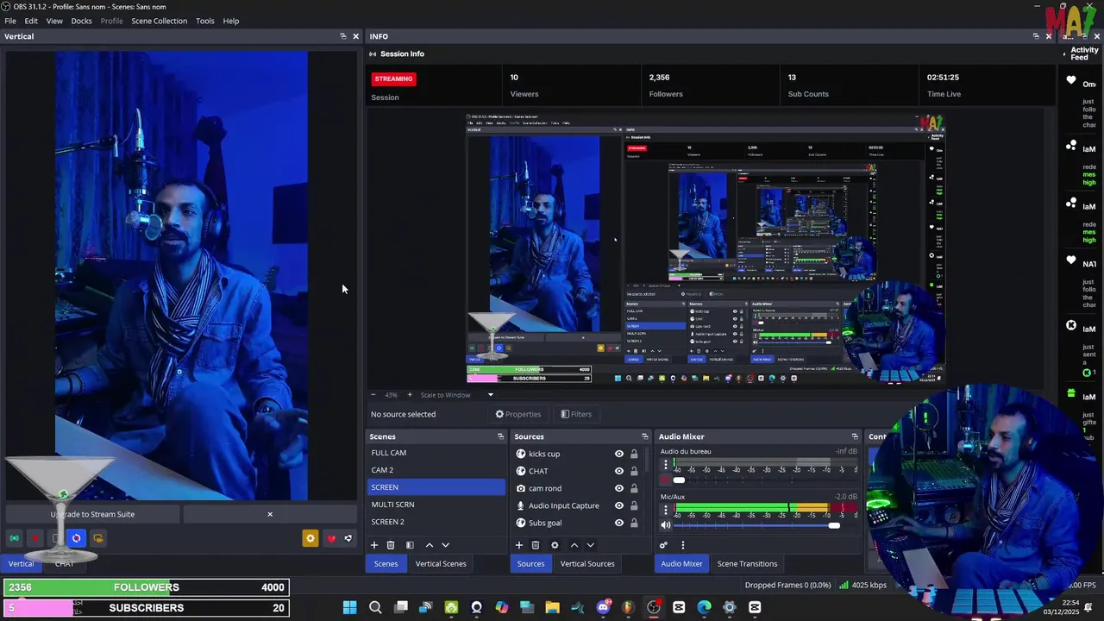The height and width of the screenshot is (621, 1104).
Task: Toggle visibility of CHAT source
Action: coord(618,471)
